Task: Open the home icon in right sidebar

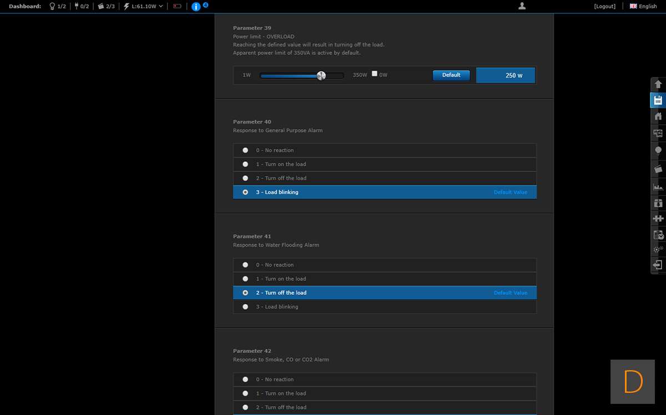Action: [658, 116]
